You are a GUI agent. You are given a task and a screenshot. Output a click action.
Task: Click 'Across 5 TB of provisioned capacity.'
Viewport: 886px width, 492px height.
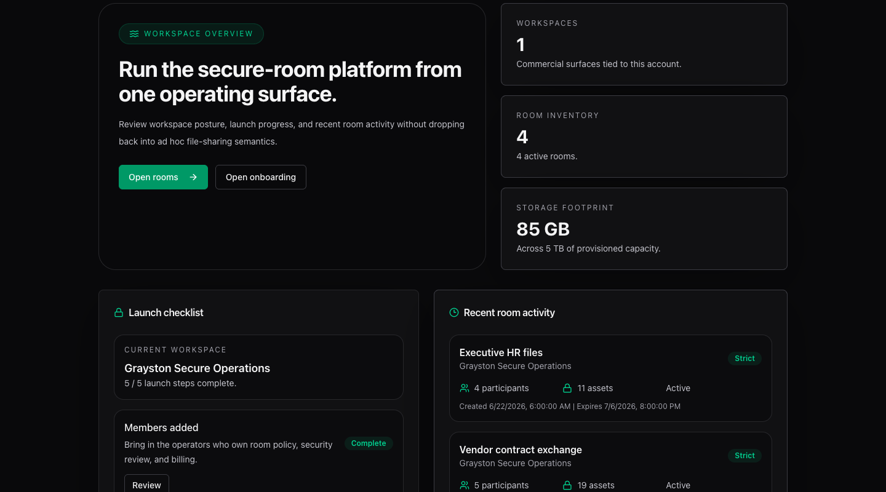pos(588,248)
